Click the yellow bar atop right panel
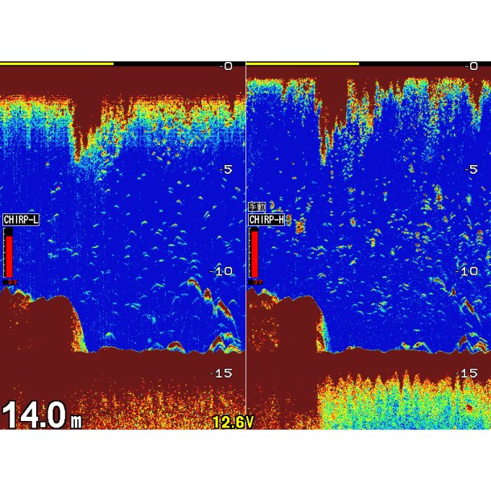Viewport: 491px width, 491px height. click(302, 64)
